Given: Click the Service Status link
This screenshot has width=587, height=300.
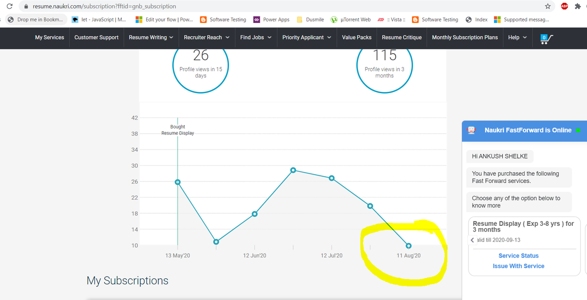Looking at the screenshot, I should pyautogui.click(x=519, y=256).
